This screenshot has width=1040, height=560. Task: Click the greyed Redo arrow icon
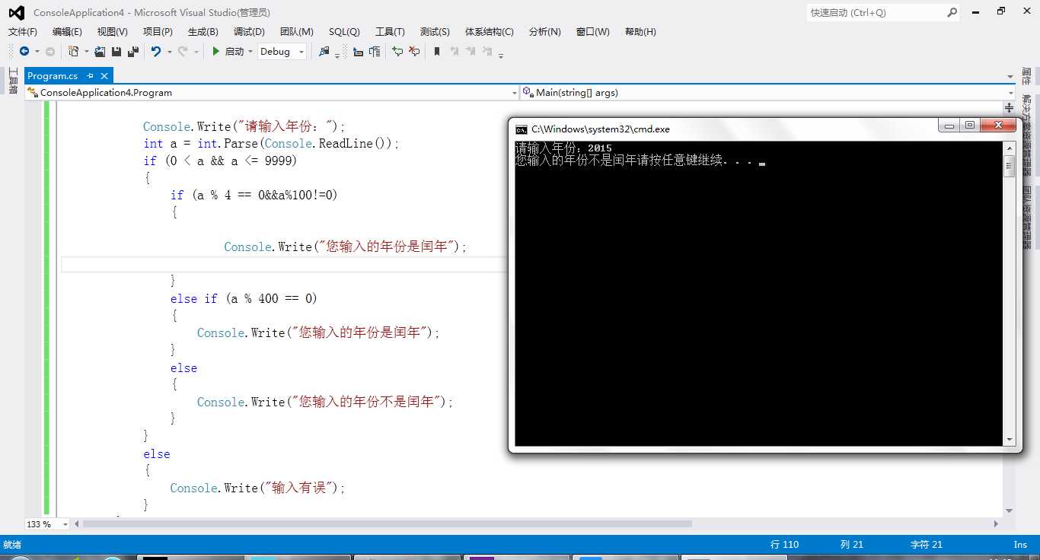pyautogui.click(x=183, y=52)
